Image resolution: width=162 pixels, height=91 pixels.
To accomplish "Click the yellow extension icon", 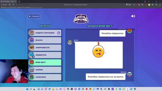I will pos(149,5).
